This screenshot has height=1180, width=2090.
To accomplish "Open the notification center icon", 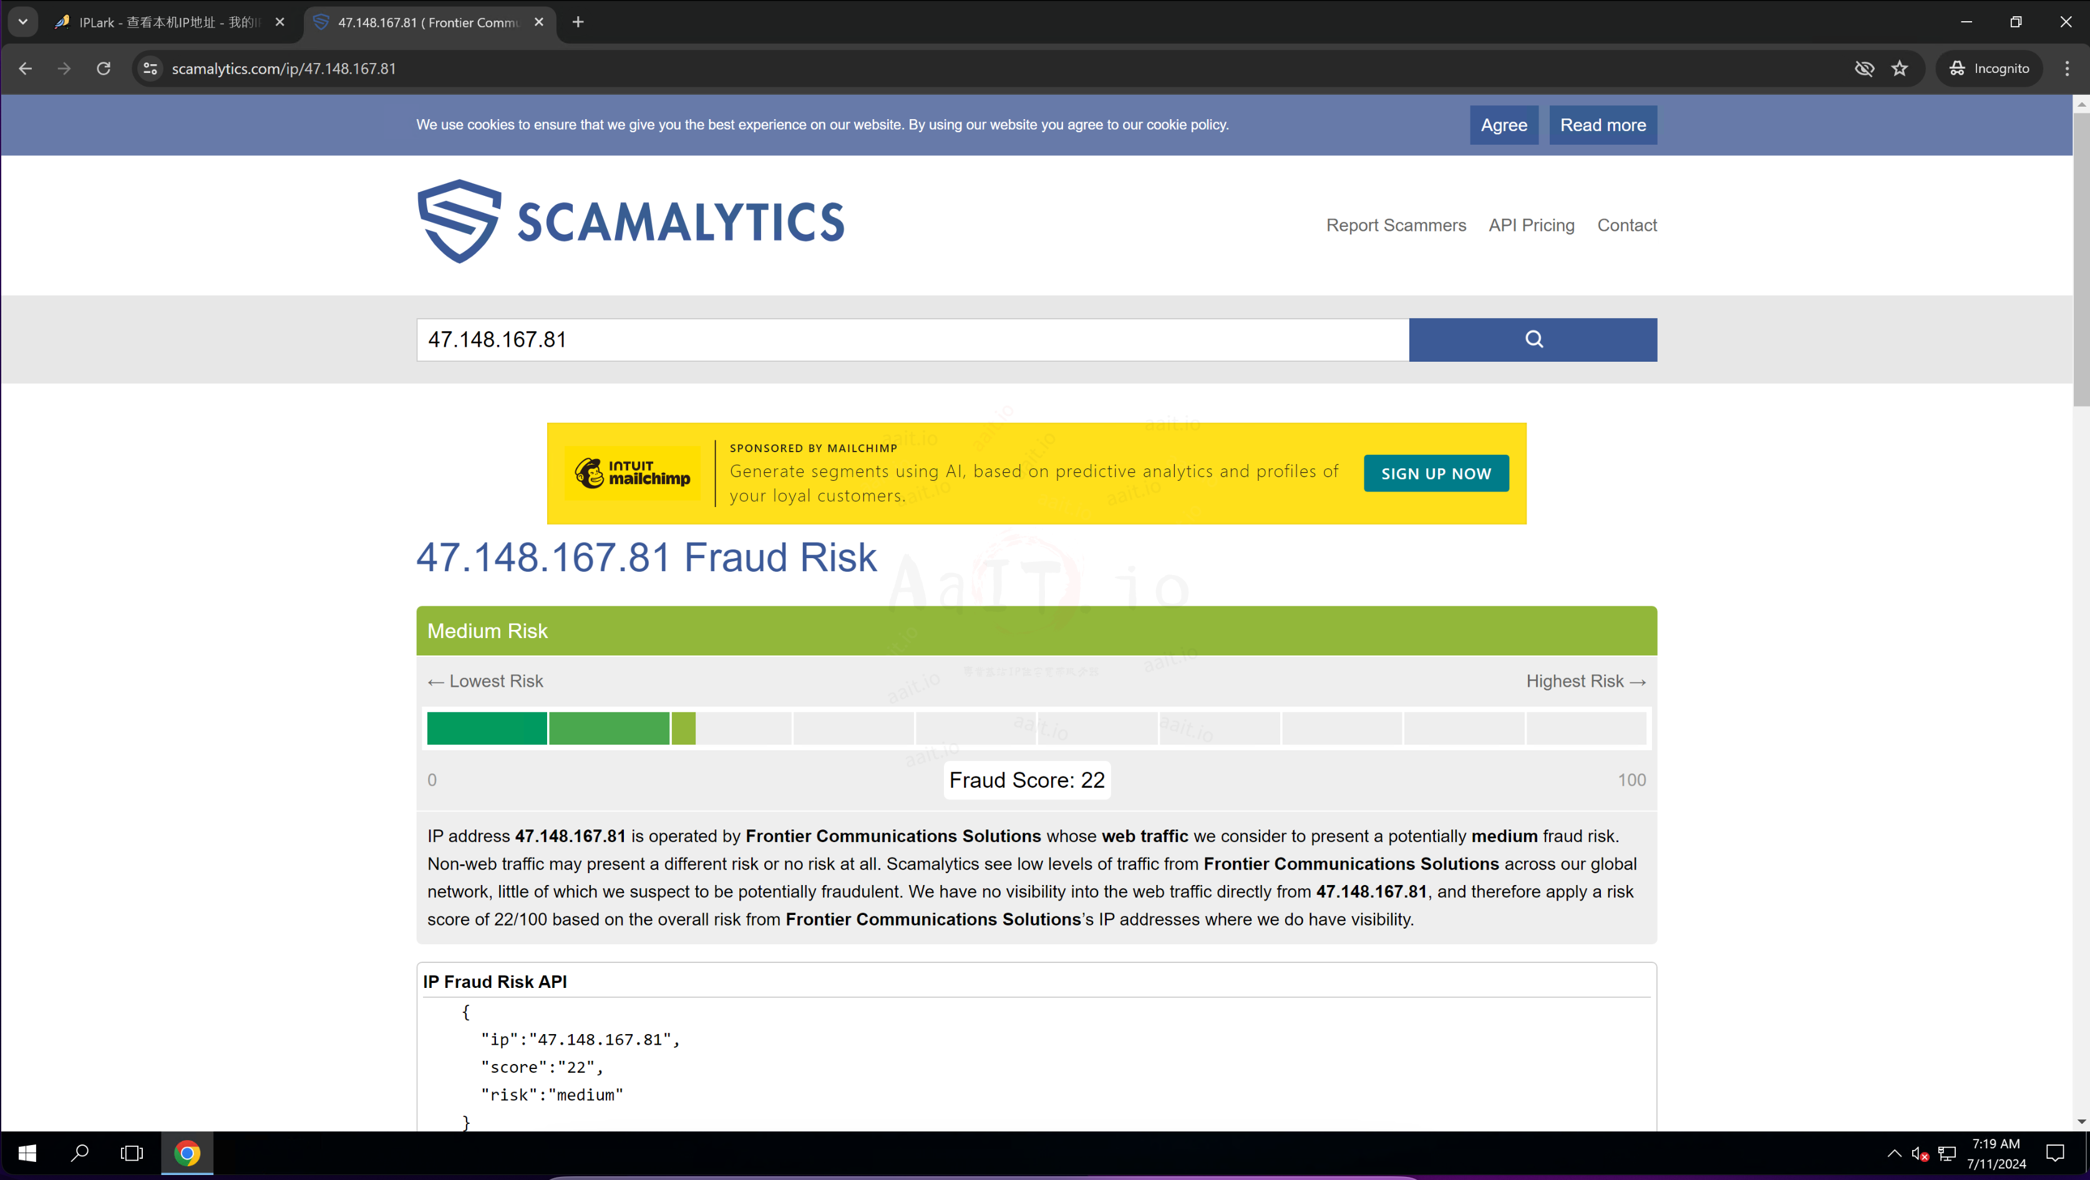I will [2056, 1153].
